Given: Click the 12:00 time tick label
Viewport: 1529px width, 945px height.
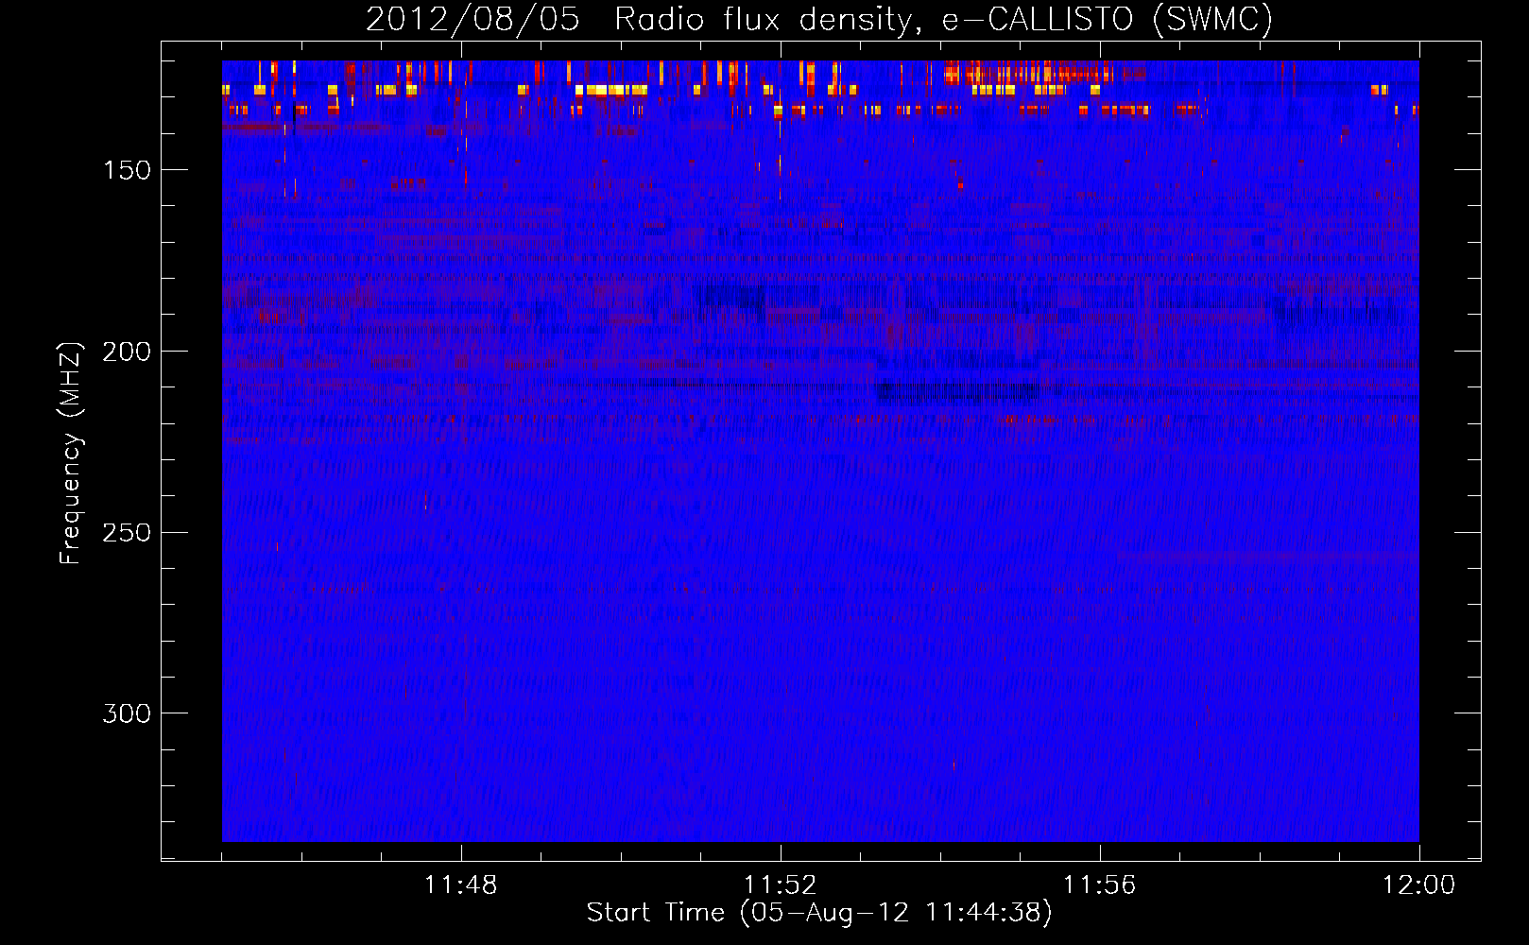Looking at the screenshot, I should click(x=1419, y=885).
